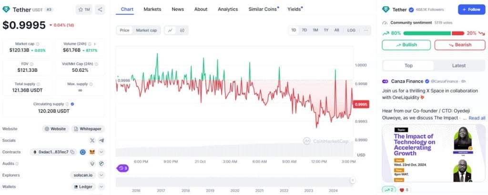Open the News tab

tap(178, 10)
